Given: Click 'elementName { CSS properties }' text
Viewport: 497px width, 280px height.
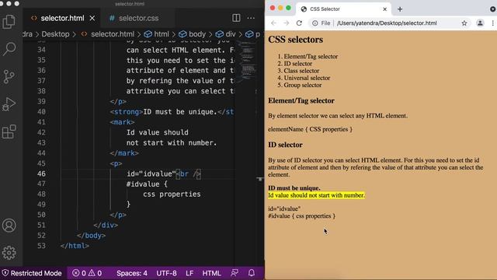Looking at the screenshot, I should 310,129.
